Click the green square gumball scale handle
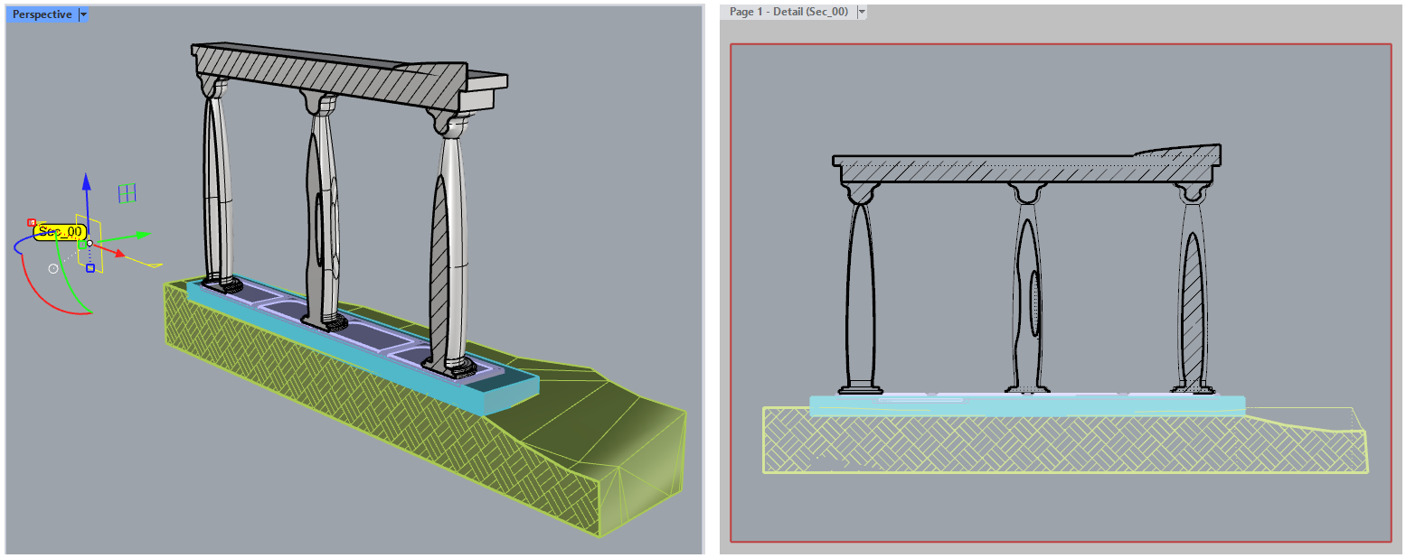The image size is (1406, 558). 80,244
